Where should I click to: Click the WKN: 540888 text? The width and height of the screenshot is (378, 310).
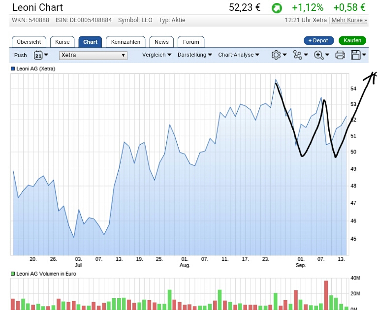pos(31,20)
